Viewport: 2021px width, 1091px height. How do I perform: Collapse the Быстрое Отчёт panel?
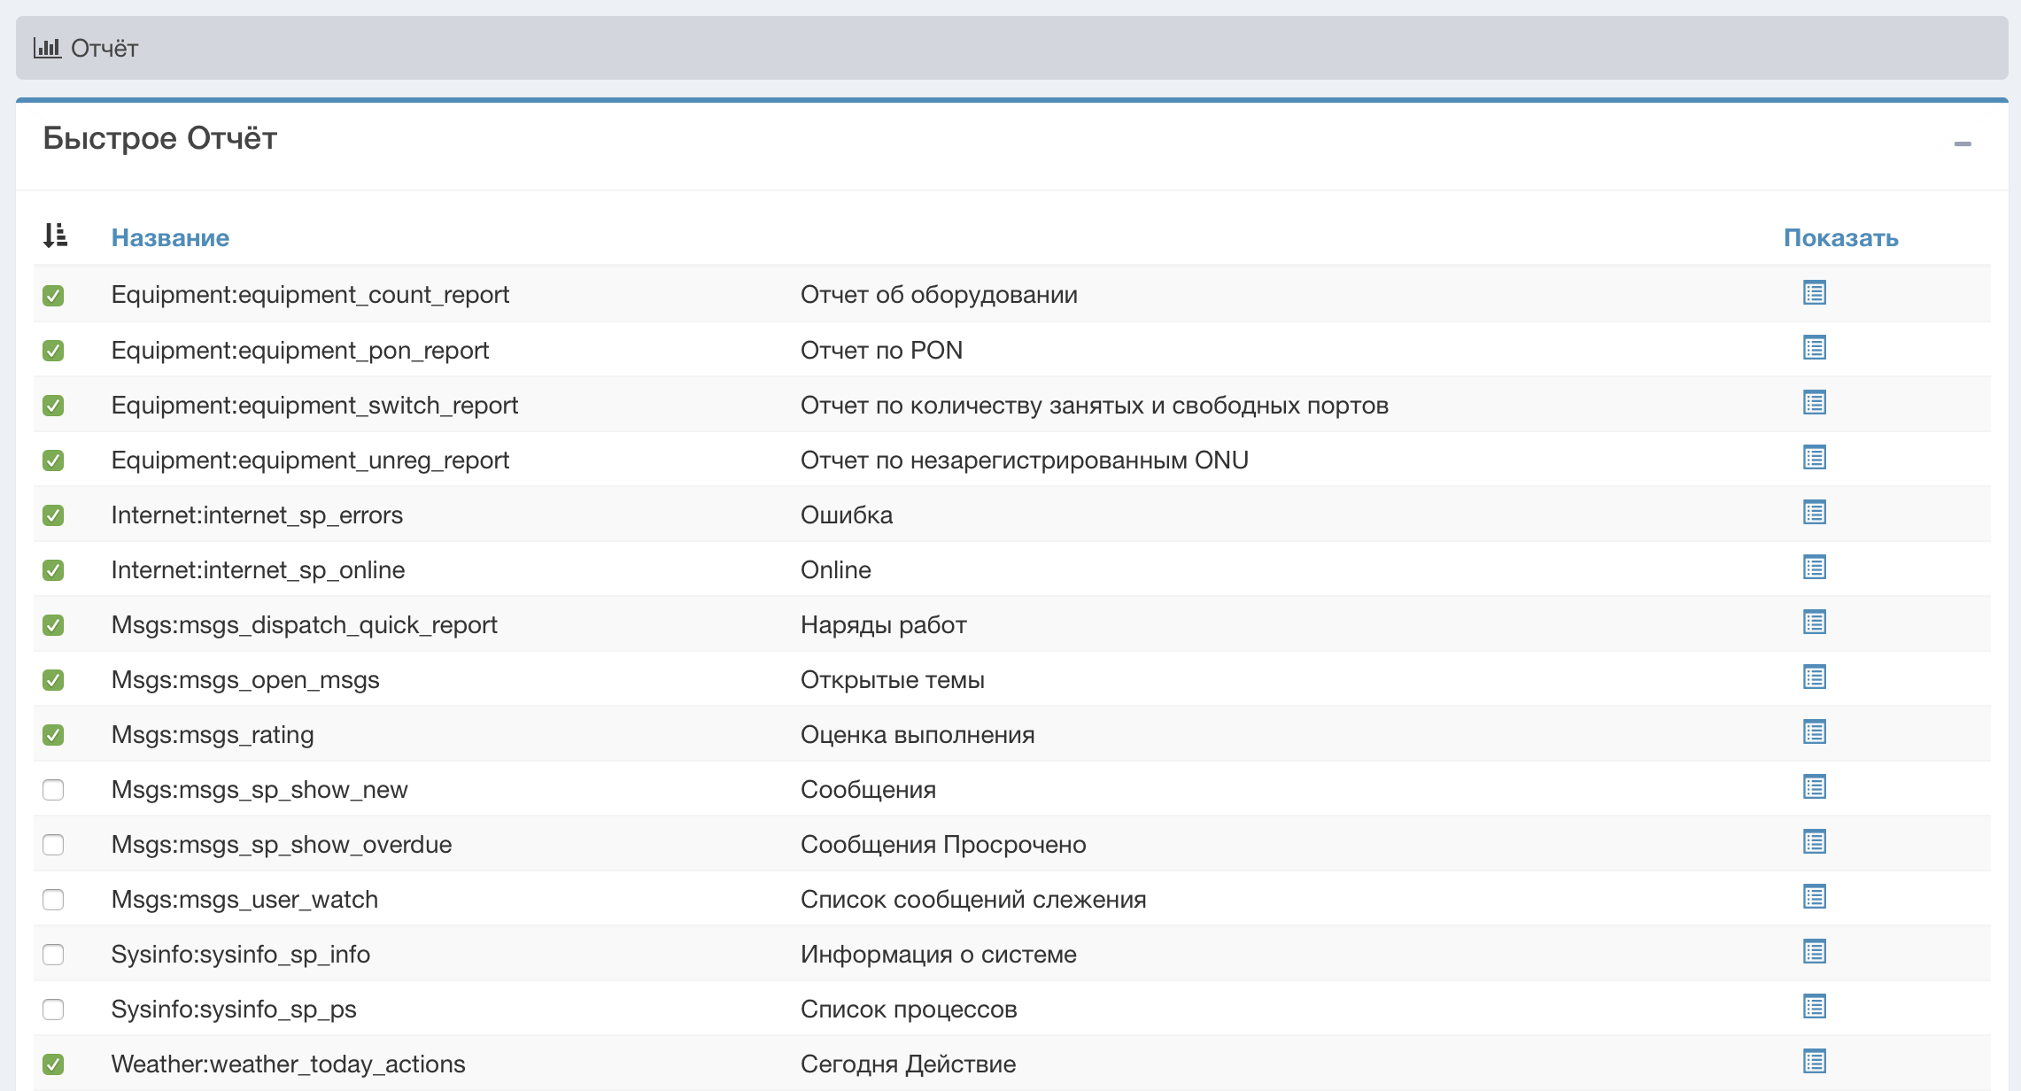(x=1963, y=143)
